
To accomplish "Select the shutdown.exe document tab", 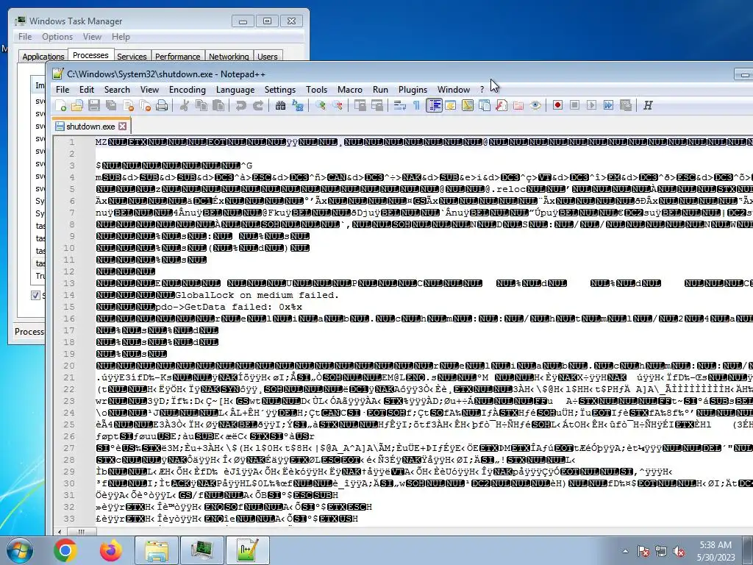I will (90, 127).
